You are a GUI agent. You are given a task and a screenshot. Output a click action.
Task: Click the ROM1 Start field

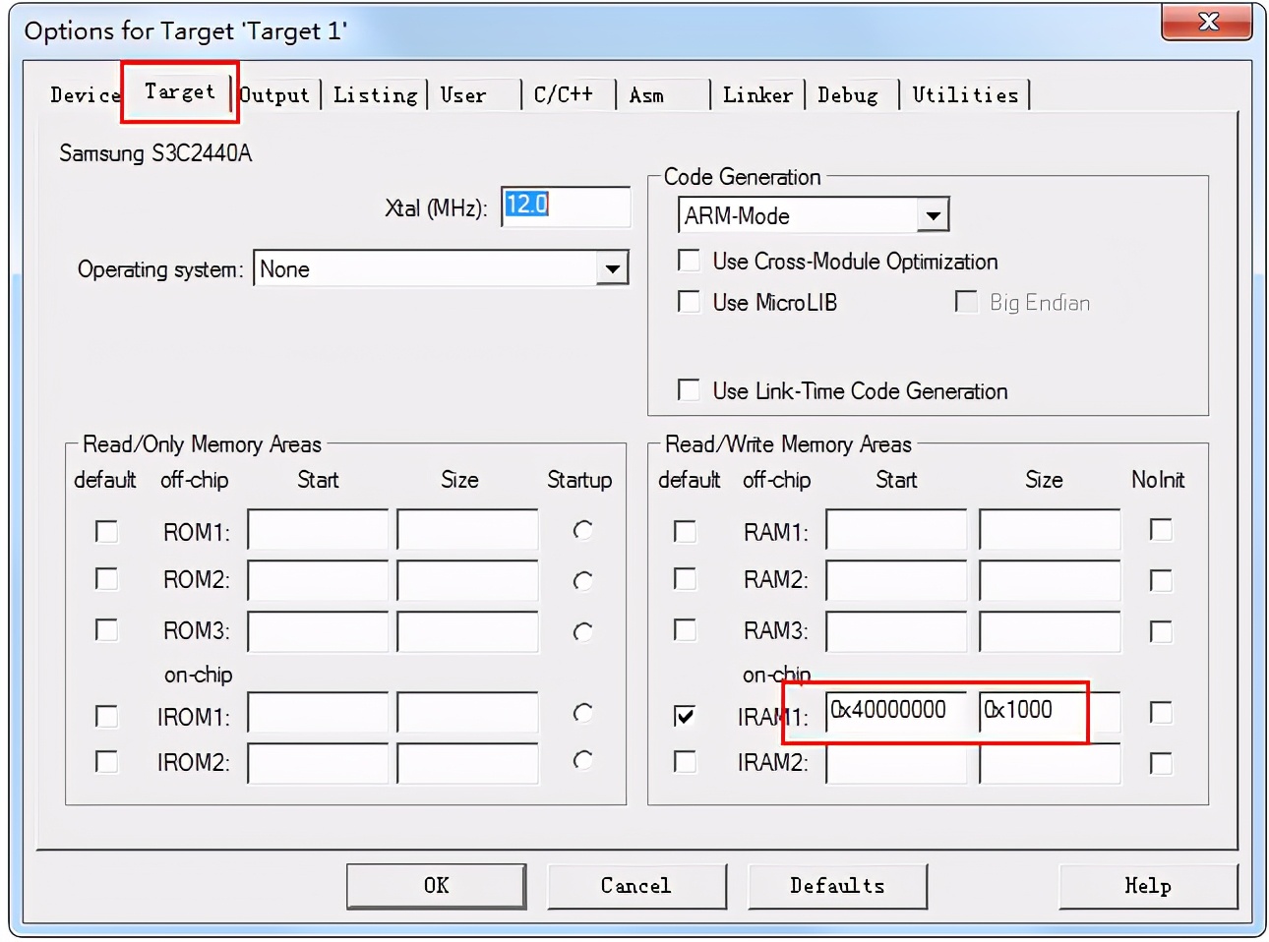[318, 530]
